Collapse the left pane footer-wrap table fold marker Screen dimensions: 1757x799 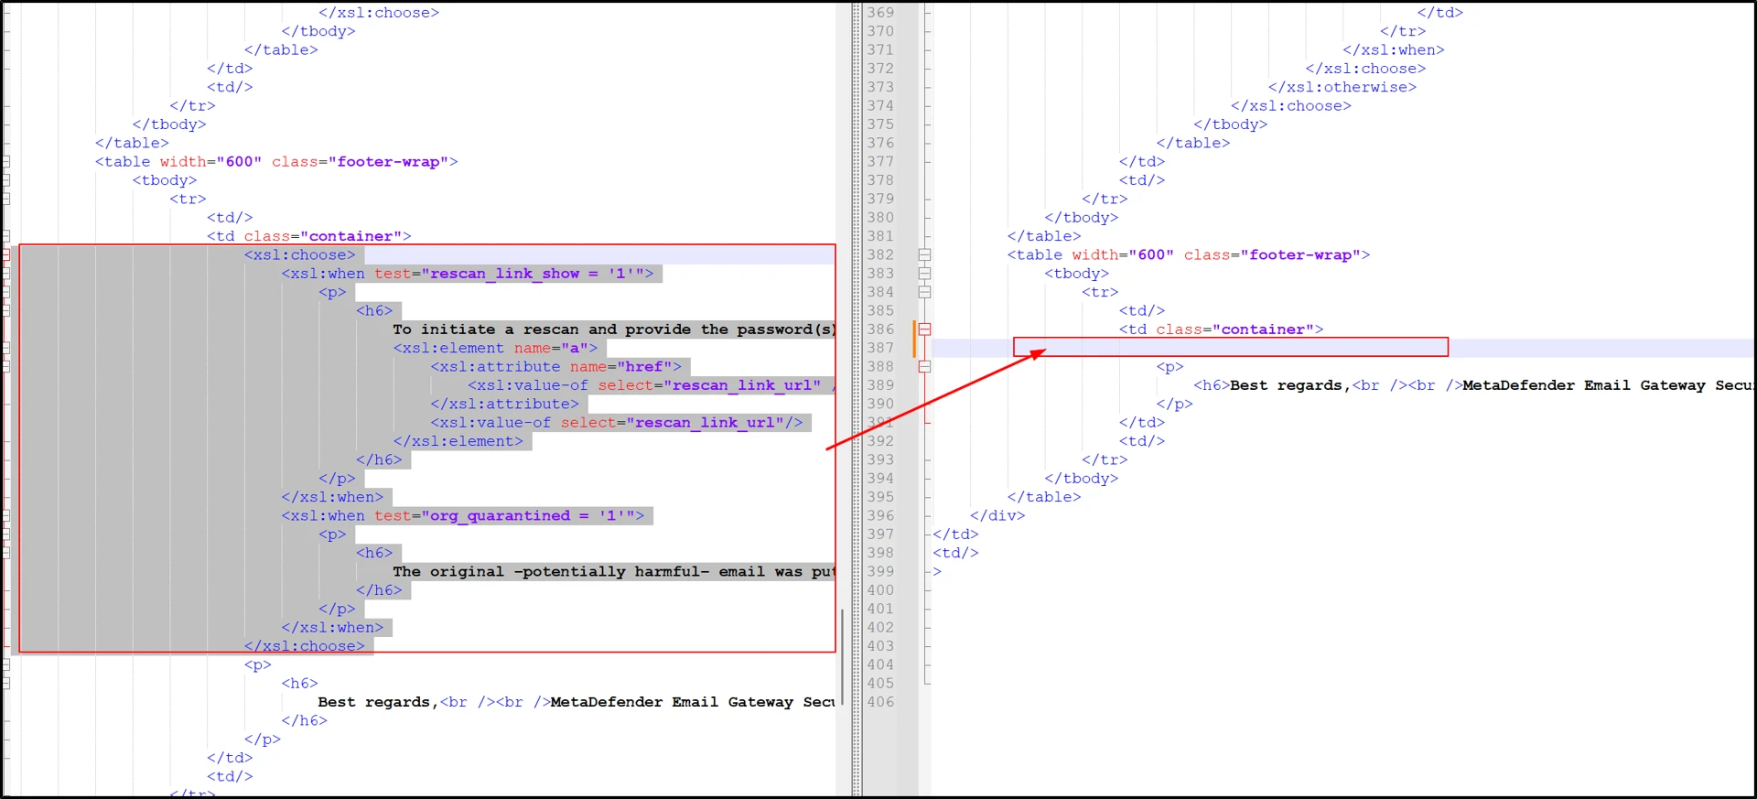[x=5, y=162]
